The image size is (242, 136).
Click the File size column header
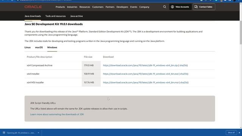tap(88, 57)
